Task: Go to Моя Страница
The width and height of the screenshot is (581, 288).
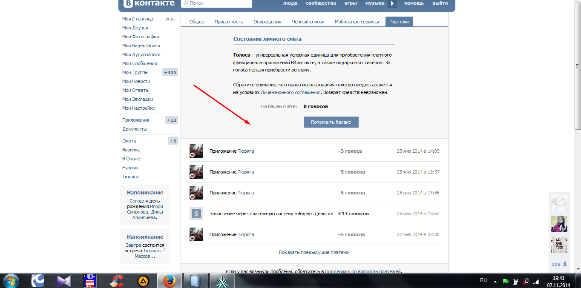Action: 138,19
